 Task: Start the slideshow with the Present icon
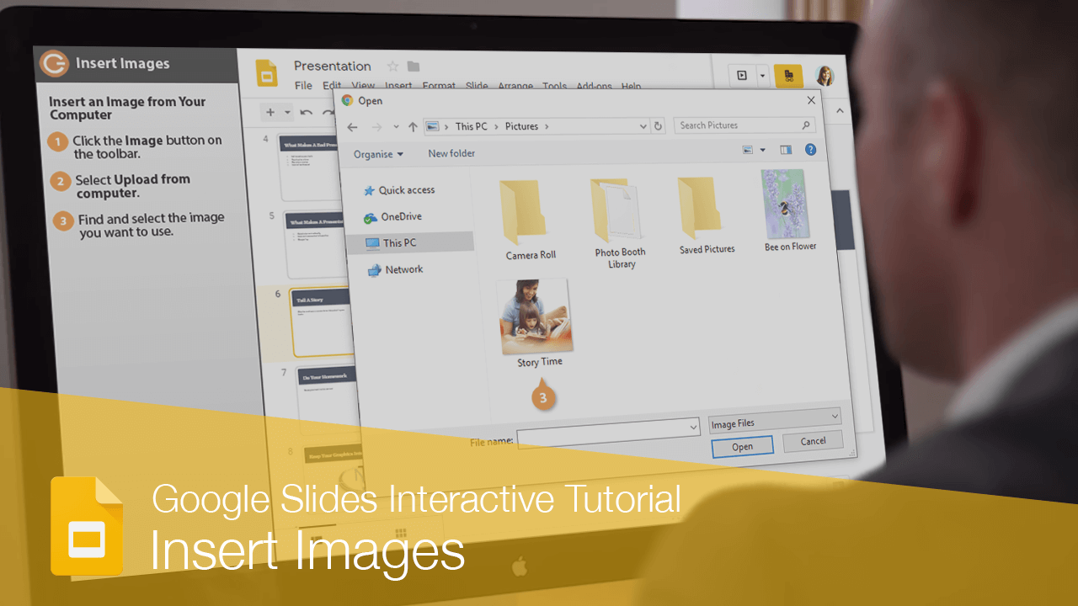point(742,75)
